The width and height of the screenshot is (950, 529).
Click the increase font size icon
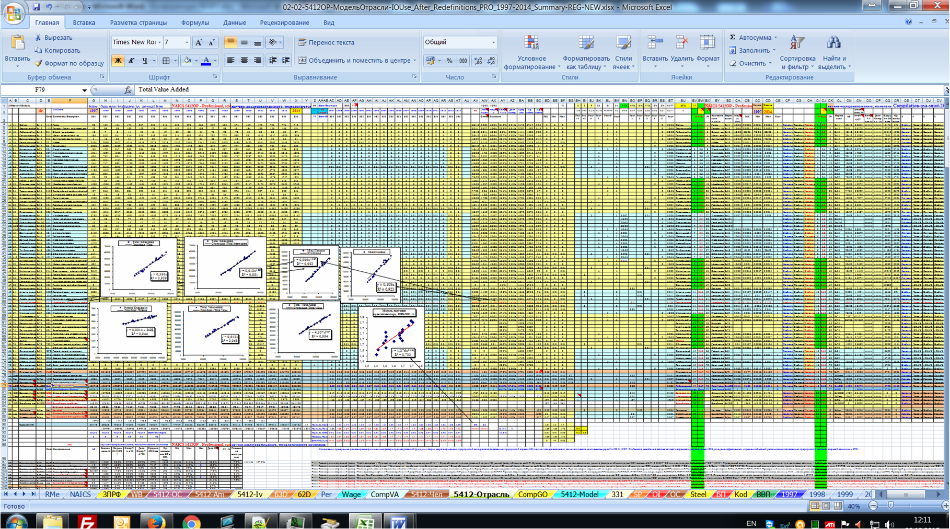pos(199,42)
